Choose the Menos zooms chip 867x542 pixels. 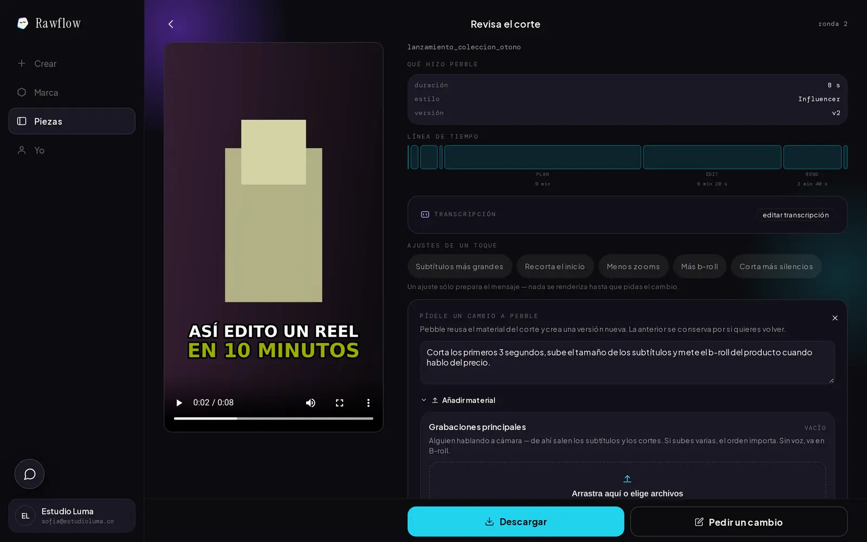633,267
